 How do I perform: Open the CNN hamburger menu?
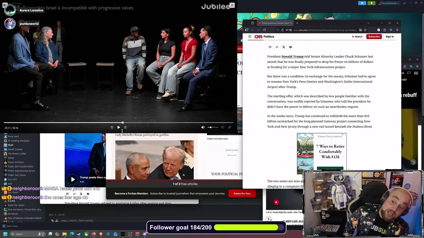(250, 36)
